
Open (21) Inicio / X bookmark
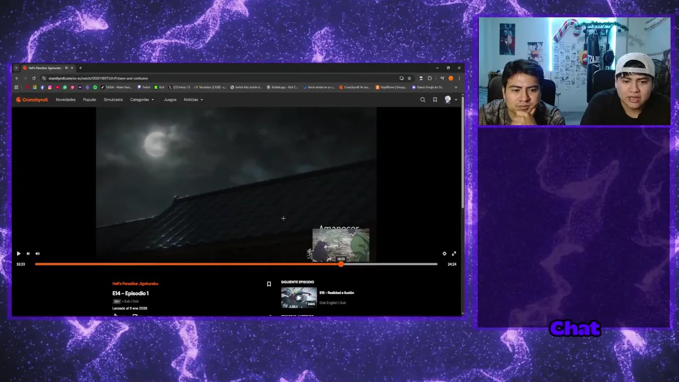179,87
